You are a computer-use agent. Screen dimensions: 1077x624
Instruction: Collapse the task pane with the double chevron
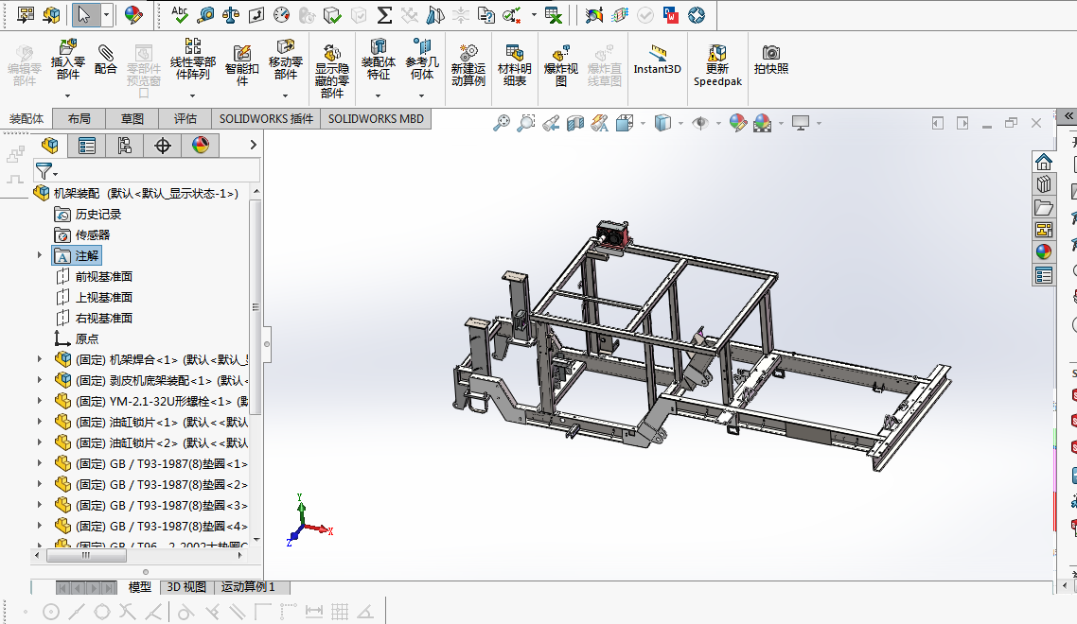point(1068,116)
